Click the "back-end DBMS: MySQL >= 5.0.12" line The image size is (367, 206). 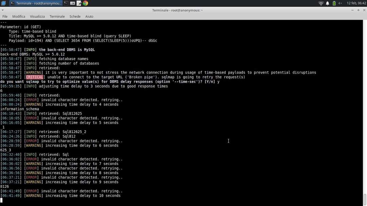tap(33, 54)
